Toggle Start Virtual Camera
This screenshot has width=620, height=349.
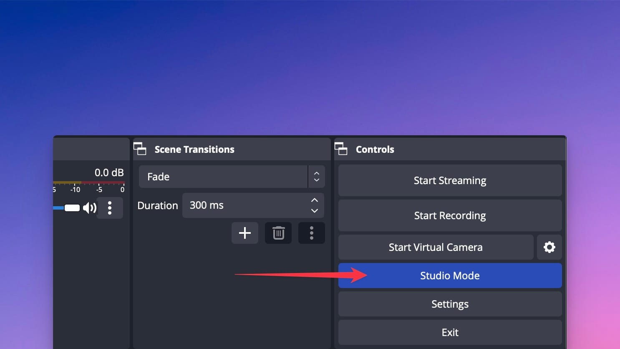tap(436, 247)
